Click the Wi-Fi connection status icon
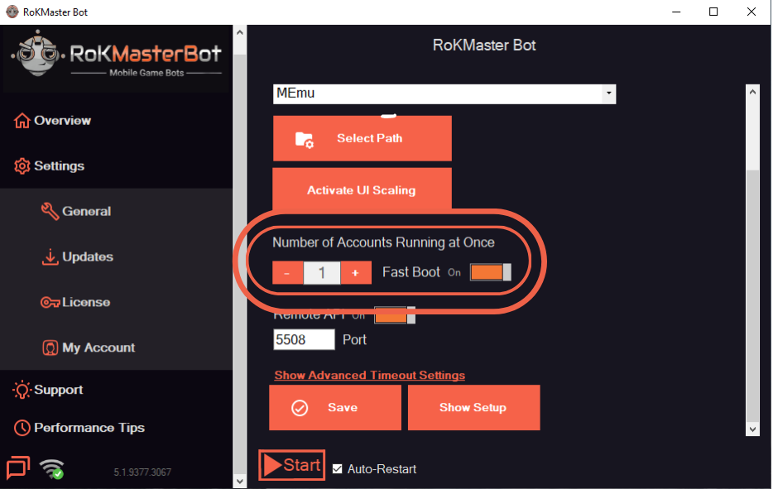 tap(52, 468)
